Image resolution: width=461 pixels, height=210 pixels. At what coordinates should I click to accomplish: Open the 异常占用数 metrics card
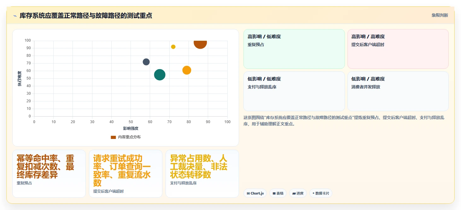202,174
